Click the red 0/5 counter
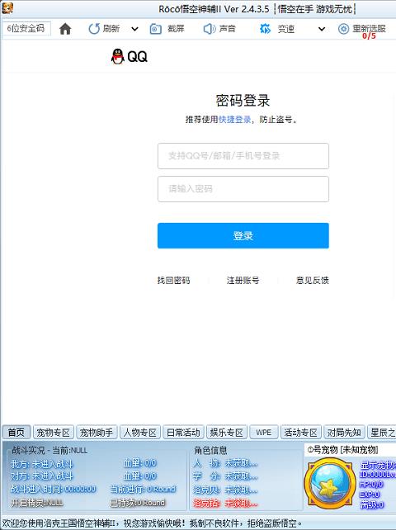396x530 pixels. click(369, 35)
